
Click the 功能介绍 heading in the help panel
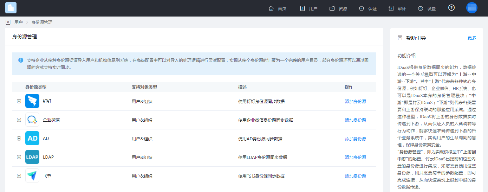coord(406,56)
